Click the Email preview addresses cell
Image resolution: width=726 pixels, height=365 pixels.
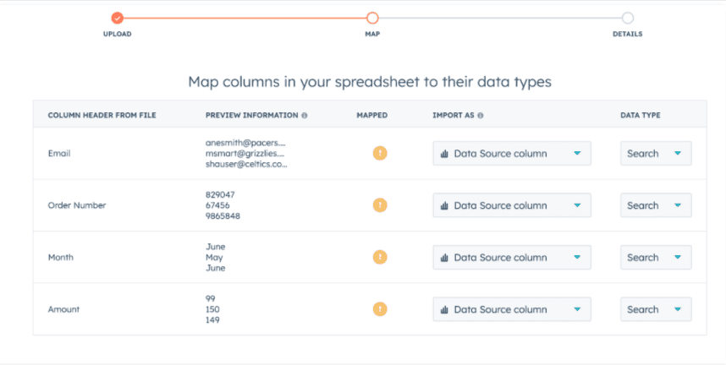245,154
